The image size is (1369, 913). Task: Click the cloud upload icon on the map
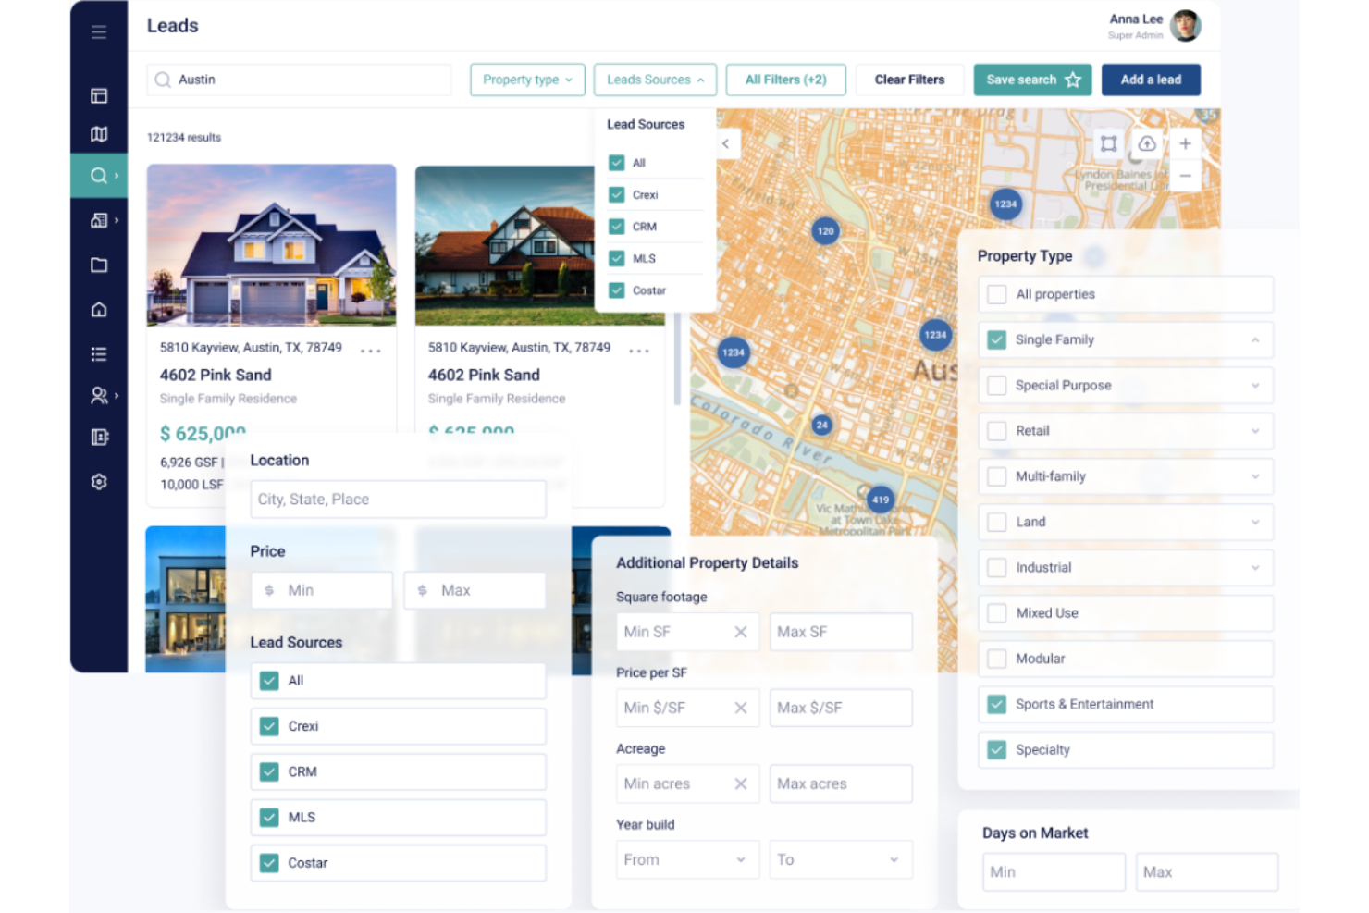pyautogui.click(x=1146, y=143)
